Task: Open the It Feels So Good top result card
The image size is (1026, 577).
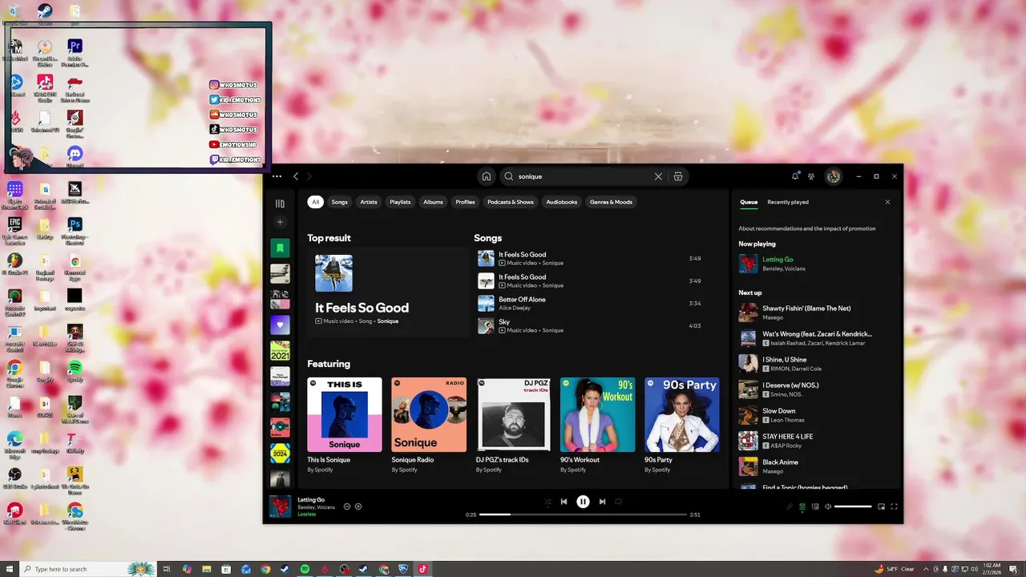Action: coord(387,292)
